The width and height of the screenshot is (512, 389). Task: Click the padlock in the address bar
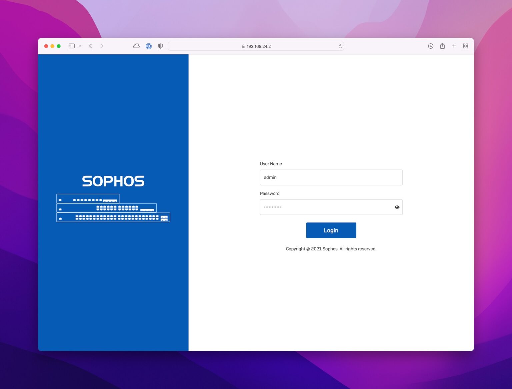pos(243,46)
